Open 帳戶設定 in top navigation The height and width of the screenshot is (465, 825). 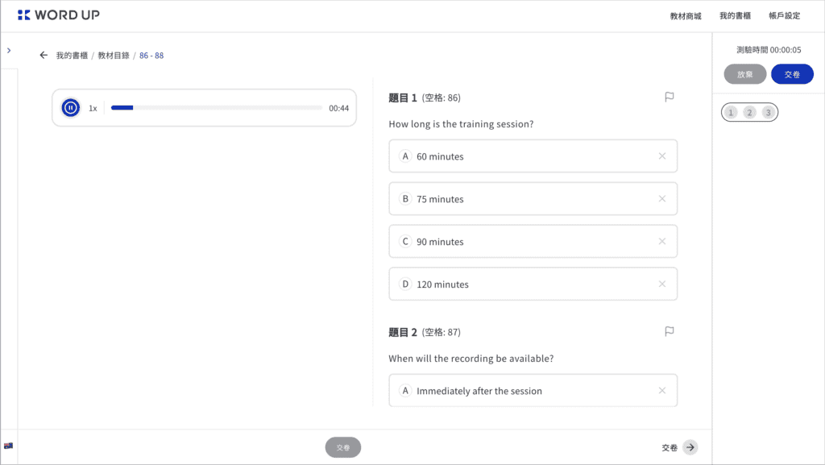tap(784, 16)
